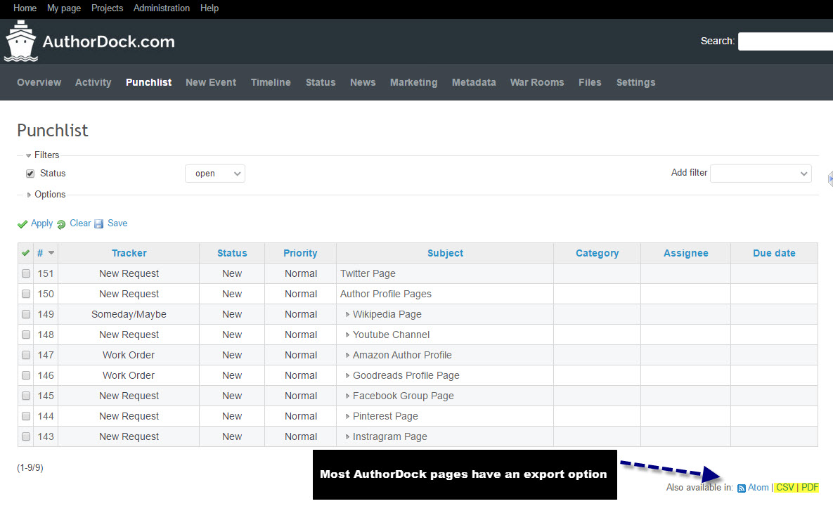This screenshot has height=506, width=833.
Task: Sort by the Priority column header
Action: (300, 253)
